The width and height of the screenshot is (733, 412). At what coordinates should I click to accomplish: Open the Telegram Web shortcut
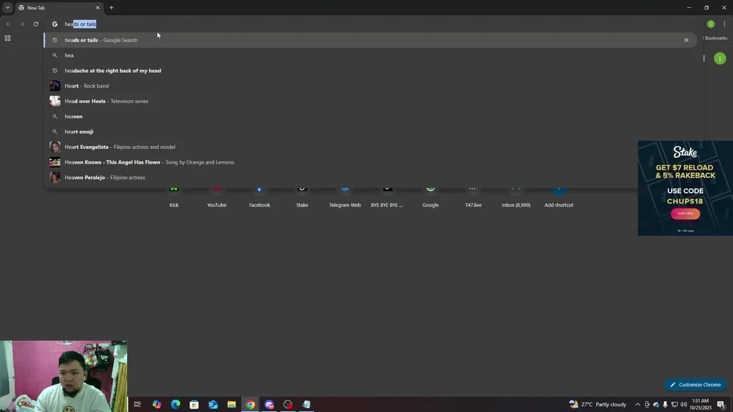(345, 197)
